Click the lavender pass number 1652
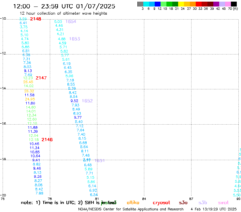241x212 pixels. 87,101
